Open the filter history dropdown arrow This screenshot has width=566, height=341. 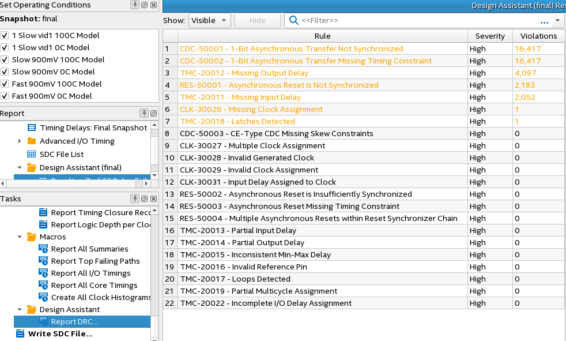[x=558, y=20]
